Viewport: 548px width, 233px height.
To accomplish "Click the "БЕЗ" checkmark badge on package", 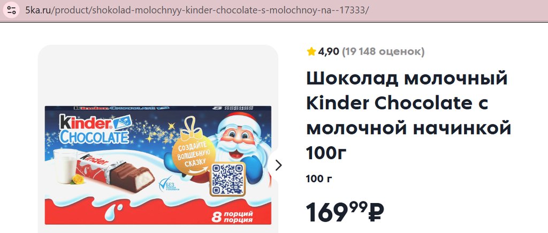I will [x=169, y=184].
